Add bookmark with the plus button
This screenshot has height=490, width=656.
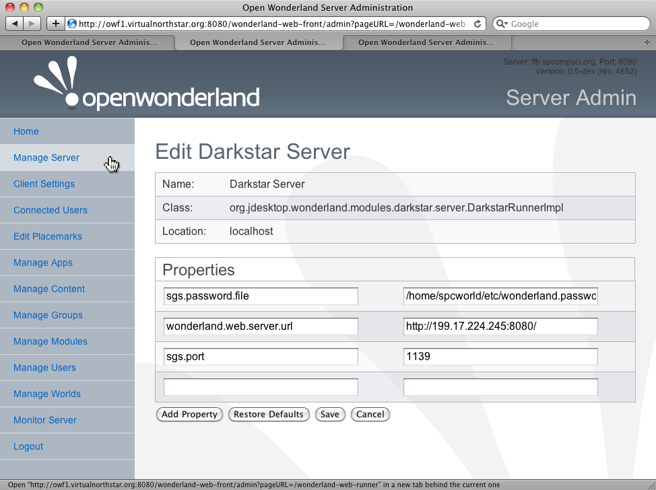55,24
